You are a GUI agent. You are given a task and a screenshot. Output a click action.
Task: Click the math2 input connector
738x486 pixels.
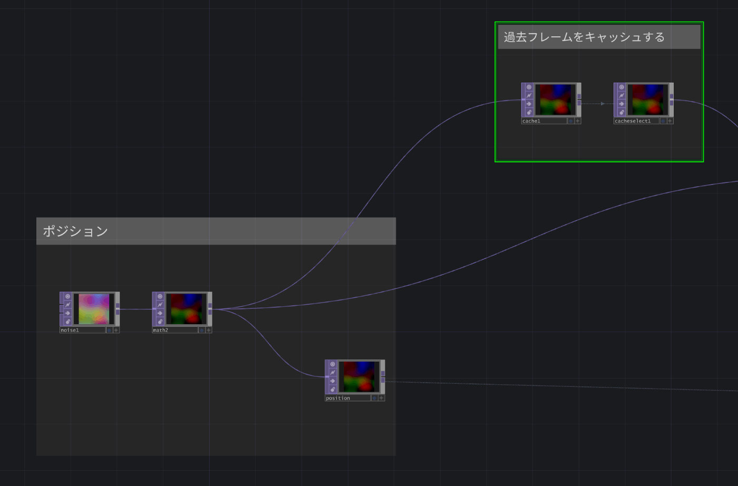(154, 309)
